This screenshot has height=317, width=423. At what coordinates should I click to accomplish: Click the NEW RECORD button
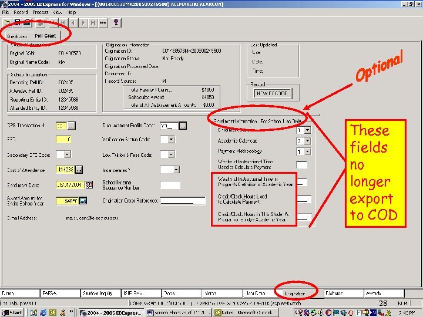(x=273, y=93)
